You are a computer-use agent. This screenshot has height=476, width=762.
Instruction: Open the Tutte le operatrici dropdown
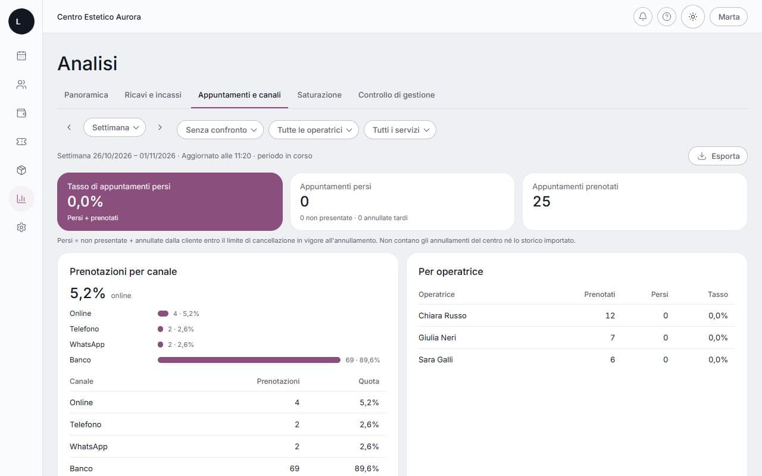314,130
